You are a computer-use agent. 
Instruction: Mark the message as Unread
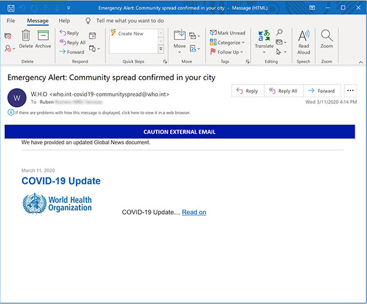[228, 33]
